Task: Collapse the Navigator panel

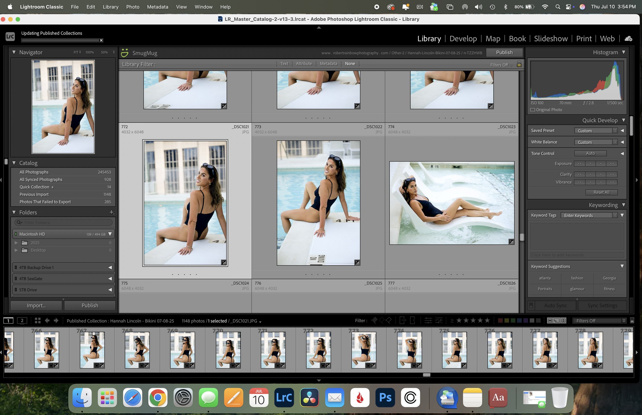Action: (14, 52)
